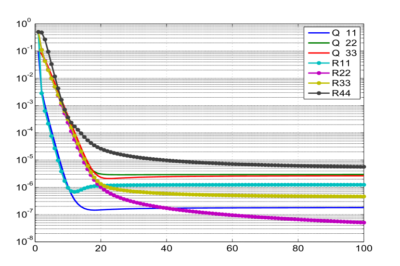Select the R33 legend entry
Image resolution: width=400 pixels, height=266 pixels.
click(341, 83)
